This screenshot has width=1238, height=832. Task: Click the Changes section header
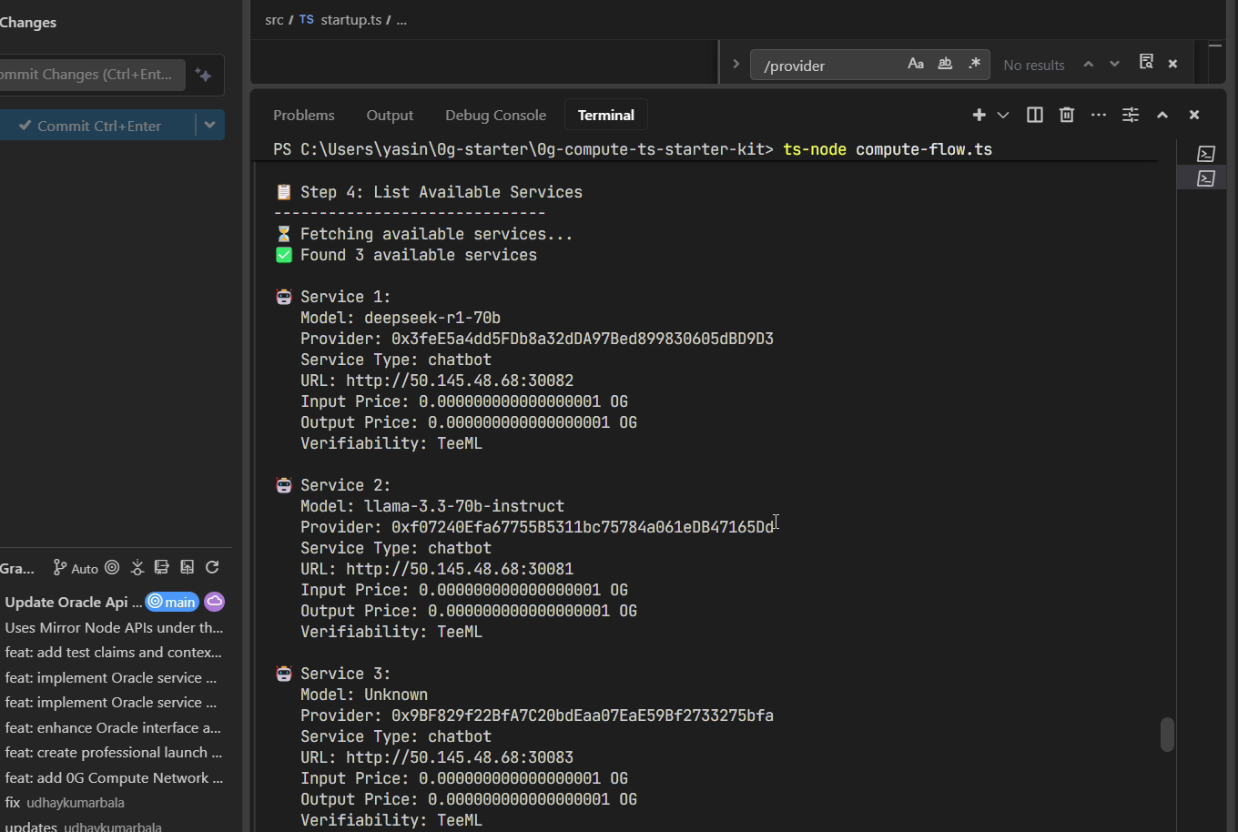click(x=28, y=22)
